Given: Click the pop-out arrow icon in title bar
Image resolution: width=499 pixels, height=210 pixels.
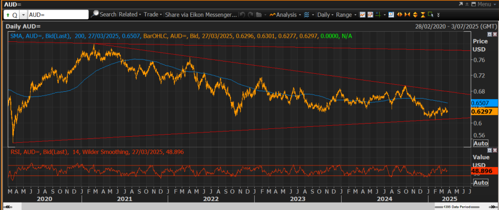Looking at the screenshot, I should point(460,4).
